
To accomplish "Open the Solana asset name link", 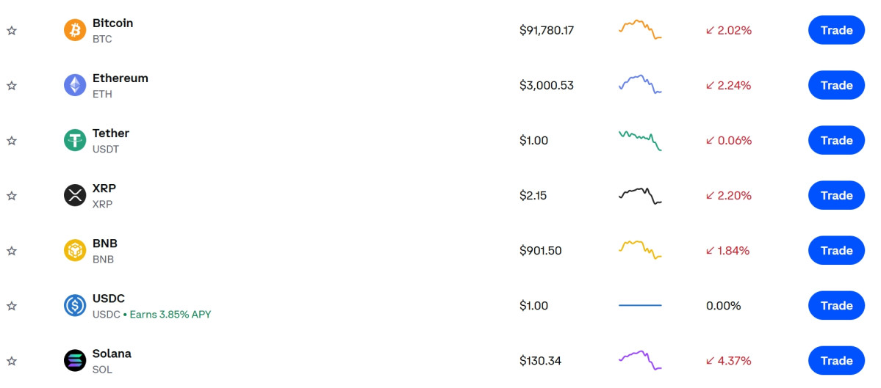I will pos(112,354).
